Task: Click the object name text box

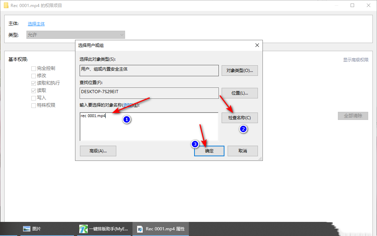Action: [149, 127]
